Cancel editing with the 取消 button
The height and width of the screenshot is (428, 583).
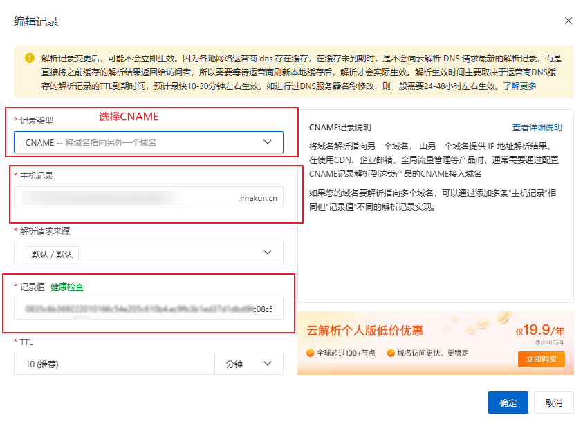(x=553, y=402)
